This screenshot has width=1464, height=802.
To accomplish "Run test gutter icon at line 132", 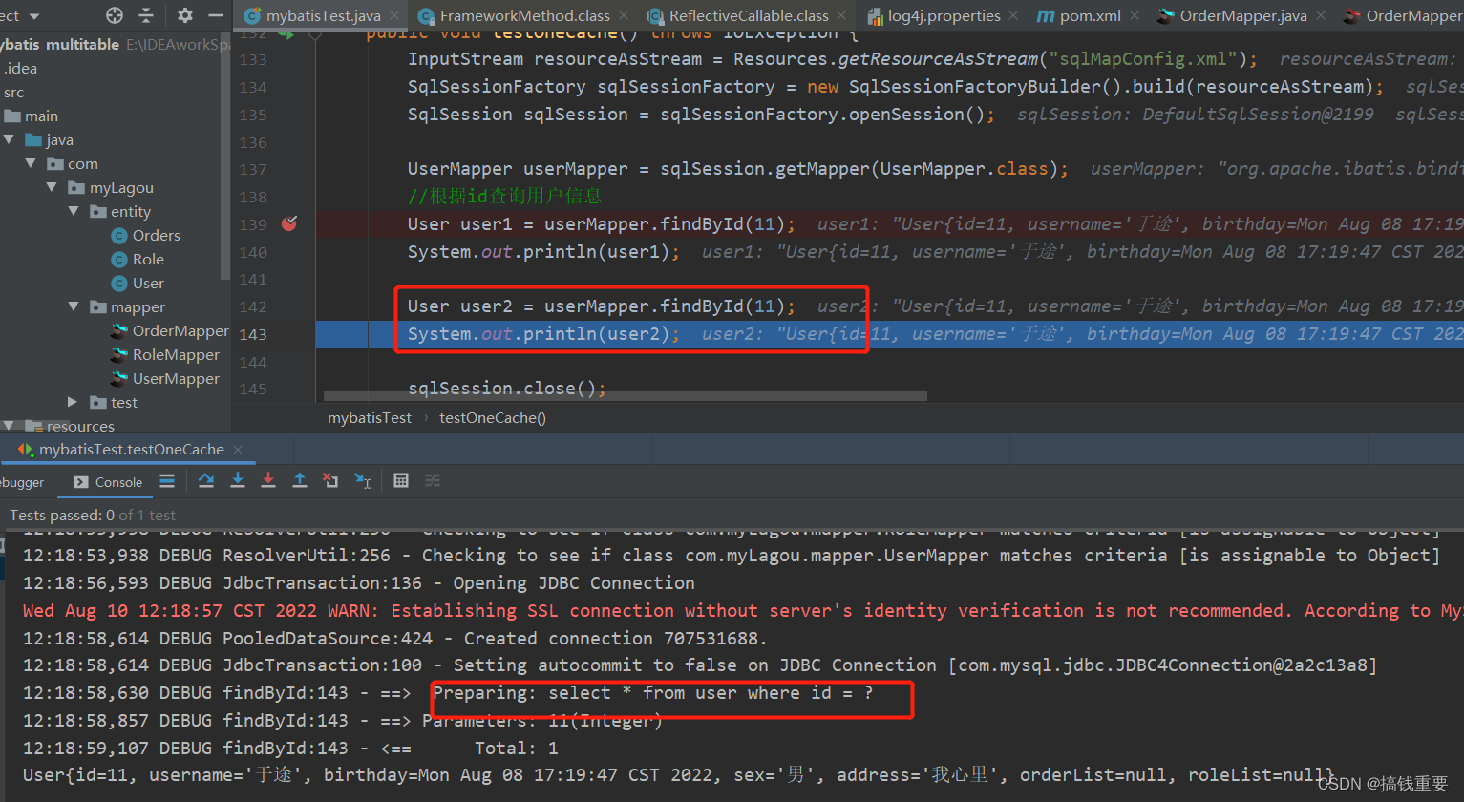I will coord(286,34).
